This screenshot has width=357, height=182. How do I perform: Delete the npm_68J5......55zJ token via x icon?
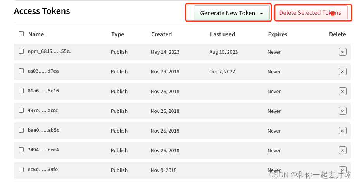342,52
